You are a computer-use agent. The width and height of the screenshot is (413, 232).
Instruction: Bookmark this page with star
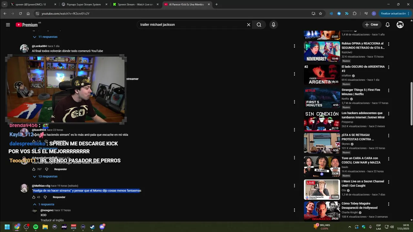coord(320,14)
